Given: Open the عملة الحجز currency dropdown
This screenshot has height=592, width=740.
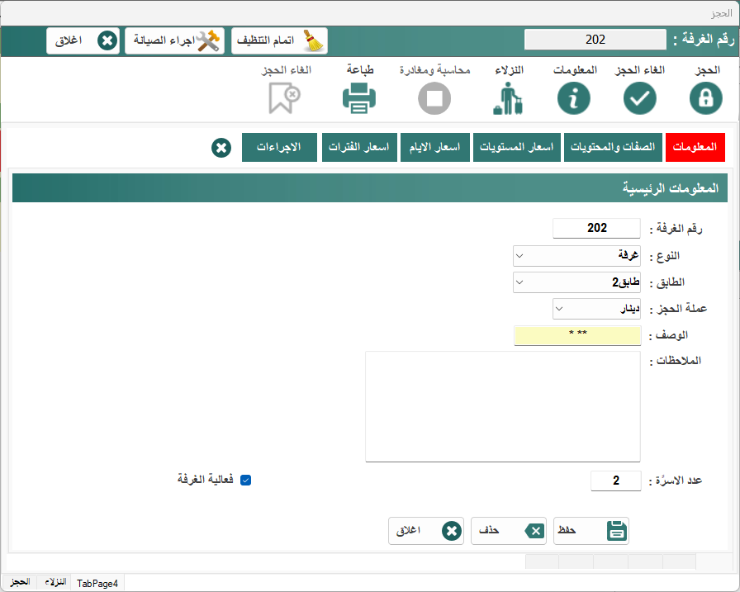Looking at the screenshot, I should (559, 309).
